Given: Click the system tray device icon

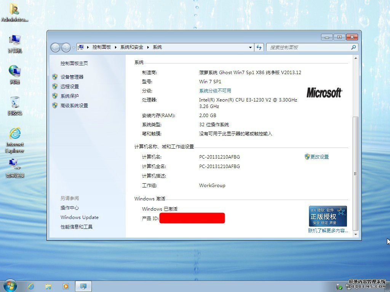Looking at the screenshot, I should (339, 287).
